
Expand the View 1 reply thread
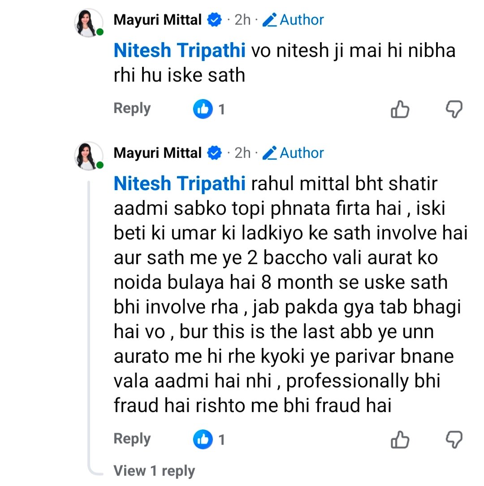click(x=154, y=471)
